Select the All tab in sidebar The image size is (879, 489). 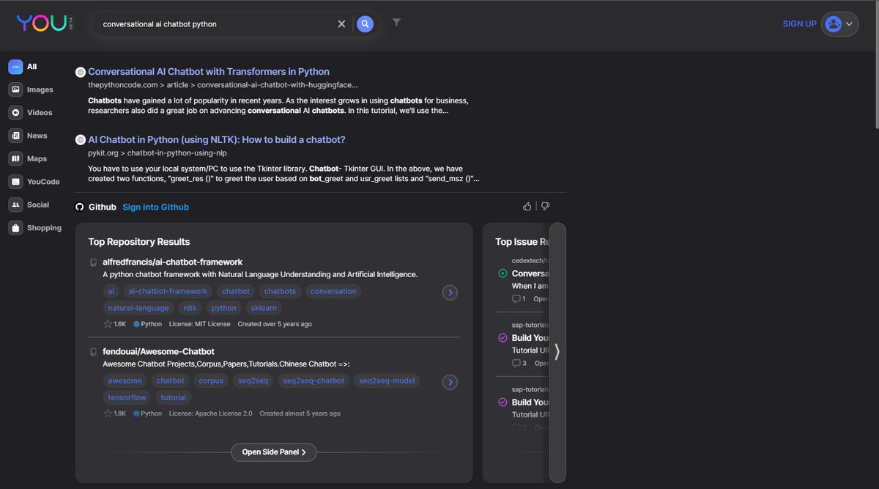(25, 67)
